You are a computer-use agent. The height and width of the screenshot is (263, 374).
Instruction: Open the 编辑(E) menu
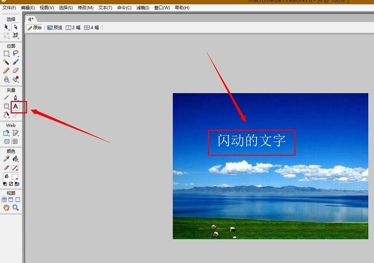[28, 7]
